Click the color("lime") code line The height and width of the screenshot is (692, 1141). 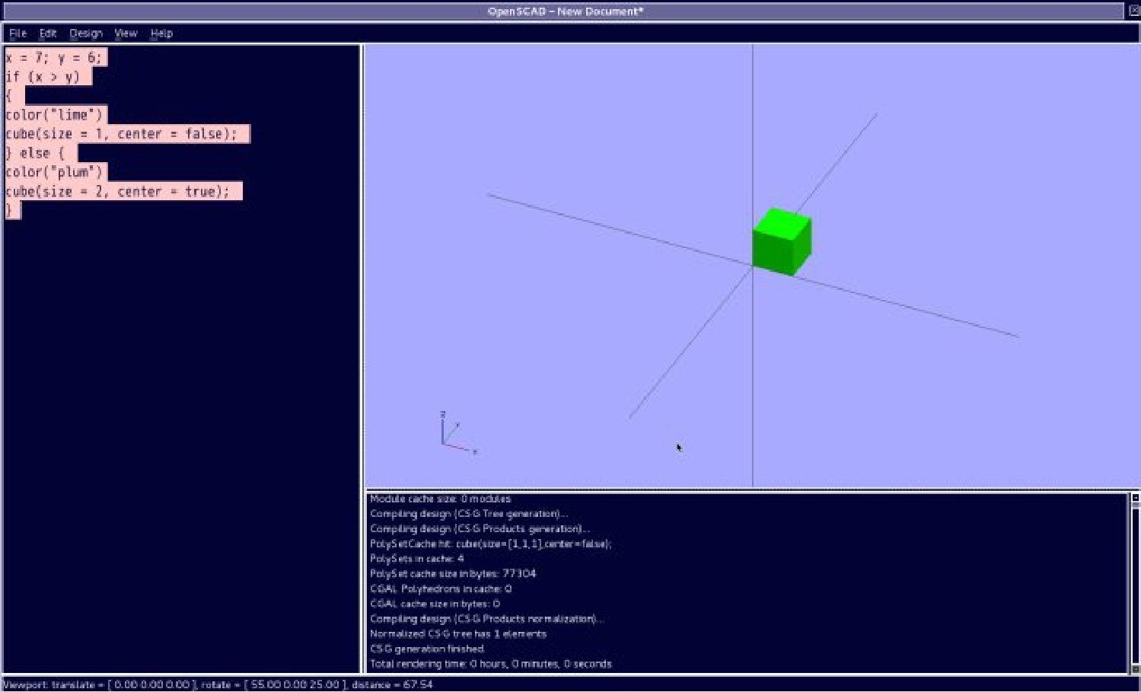pos(54,115)
